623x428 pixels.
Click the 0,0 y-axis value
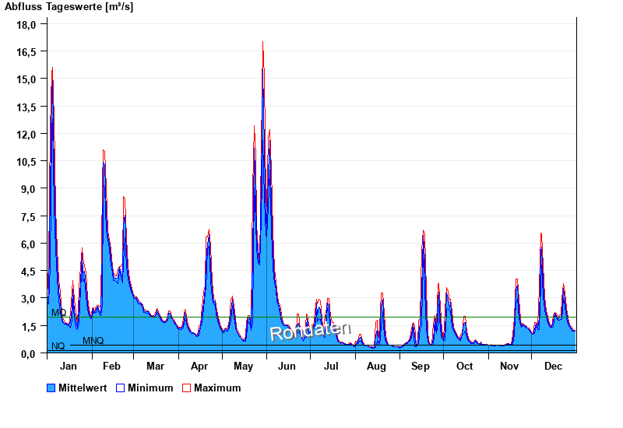29,353
